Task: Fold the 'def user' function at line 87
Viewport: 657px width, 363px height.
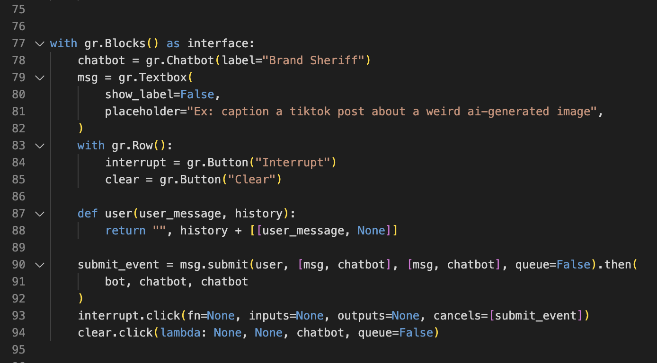Action: pyautogui.click(x=39, y=214)
